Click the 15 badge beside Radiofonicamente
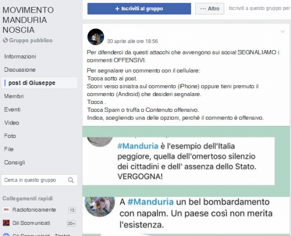 (x=72, y=210)
